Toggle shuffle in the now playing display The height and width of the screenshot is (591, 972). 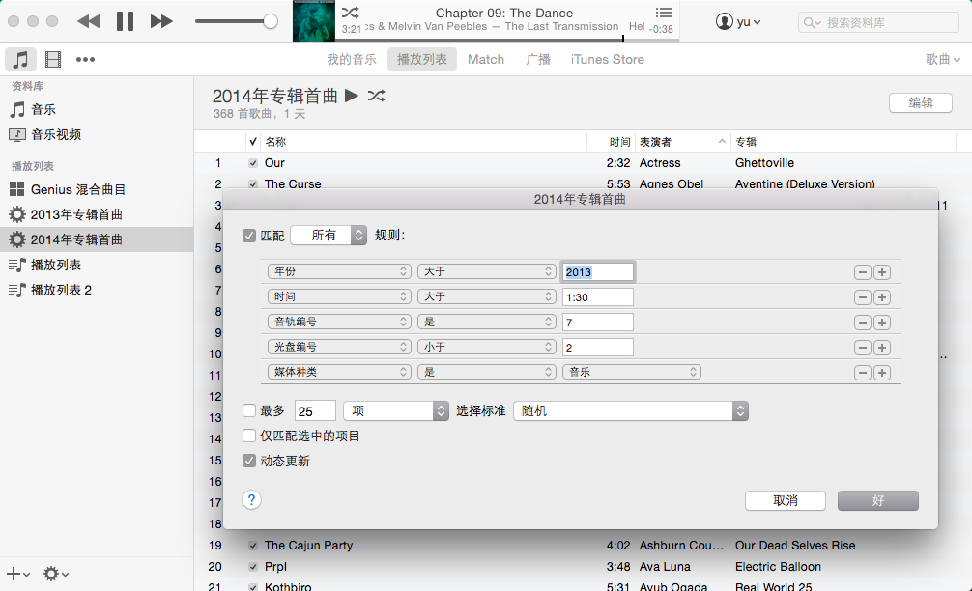(x=350, y=12)
